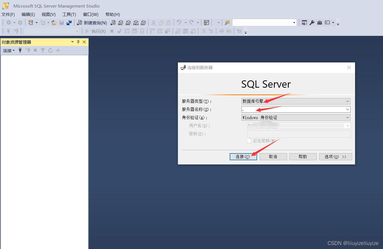The width and height of the screenshot is (383, 249).
Task: Click the 密码 input field
Action: [x=299, y=134]
